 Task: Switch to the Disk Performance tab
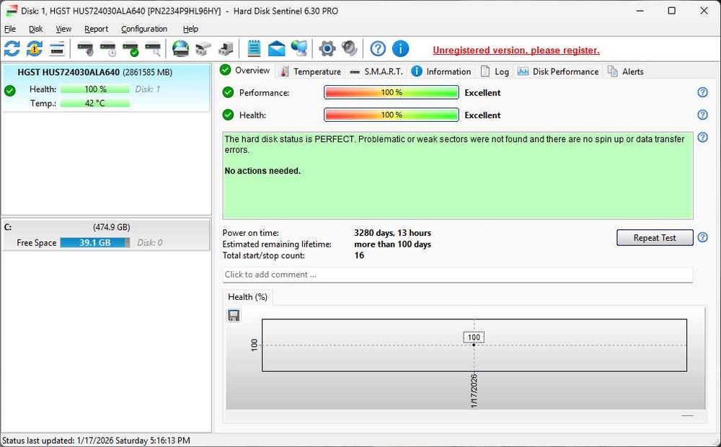[x=558, y=72]
